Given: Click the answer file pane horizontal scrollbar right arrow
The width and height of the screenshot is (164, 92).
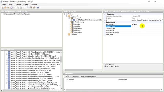Looking at the screenshot, I should click(x=101, y=70).
